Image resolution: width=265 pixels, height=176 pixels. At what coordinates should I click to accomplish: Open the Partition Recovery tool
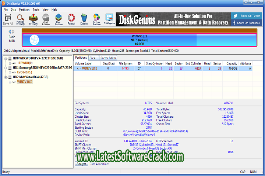21,19
